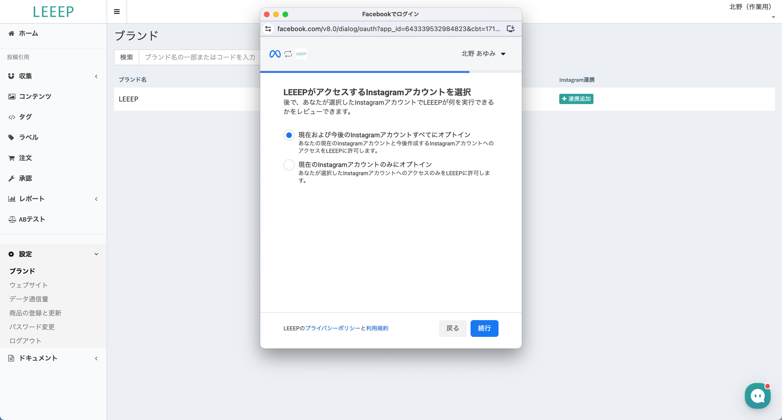Open the パスワード変更 settings item
The height and width of the screenshot is (420, 782).
(x=32, y=327)
